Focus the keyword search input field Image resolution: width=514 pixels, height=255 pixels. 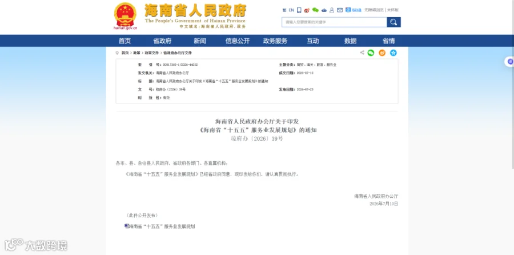point(334,22)
